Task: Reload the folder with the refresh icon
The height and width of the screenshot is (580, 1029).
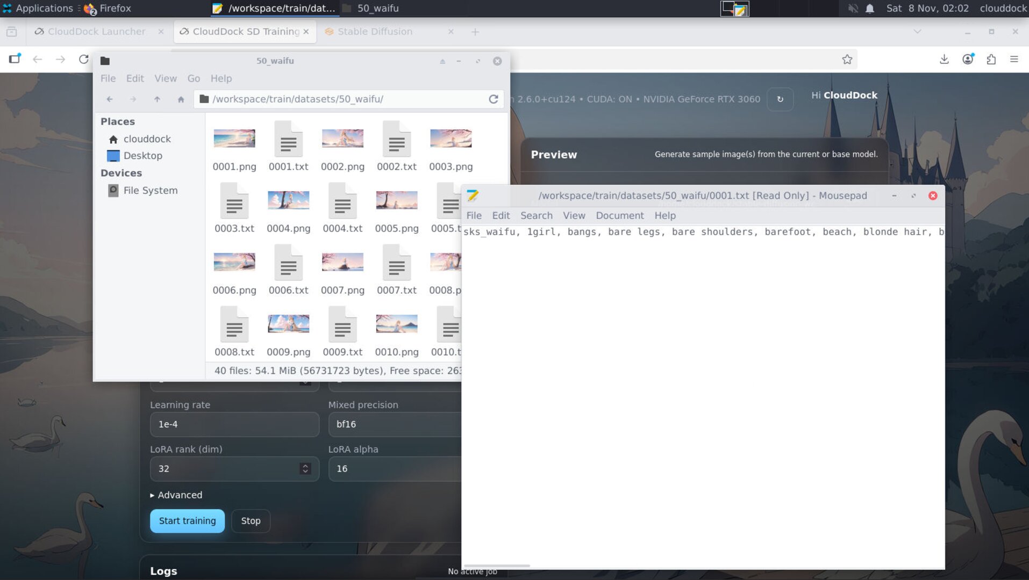Action: point(493,99)
